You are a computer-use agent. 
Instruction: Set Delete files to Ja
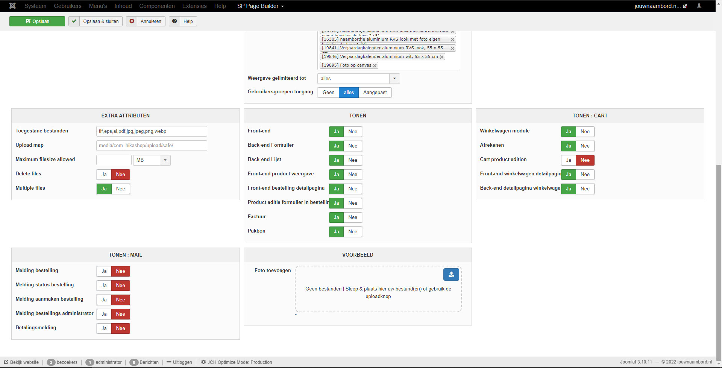pyautogui.click(x=104, y=175)
